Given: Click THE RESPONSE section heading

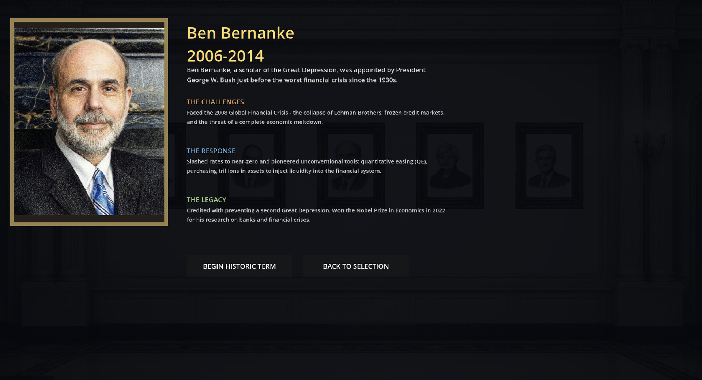Looking at the screenshot, I should (211, 151).
